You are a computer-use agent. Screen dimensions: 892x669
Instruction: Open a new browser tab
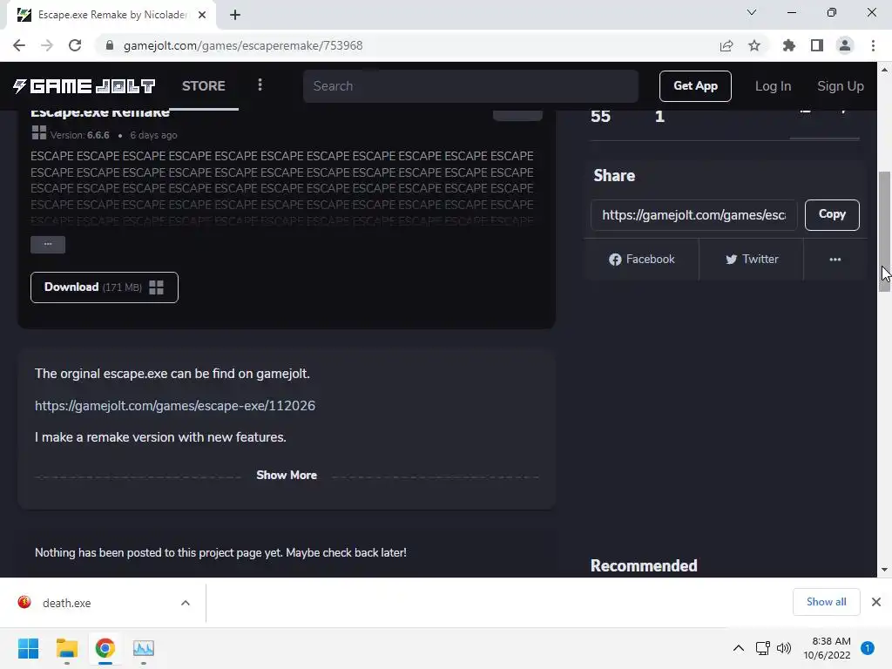(x=235, y=15)
